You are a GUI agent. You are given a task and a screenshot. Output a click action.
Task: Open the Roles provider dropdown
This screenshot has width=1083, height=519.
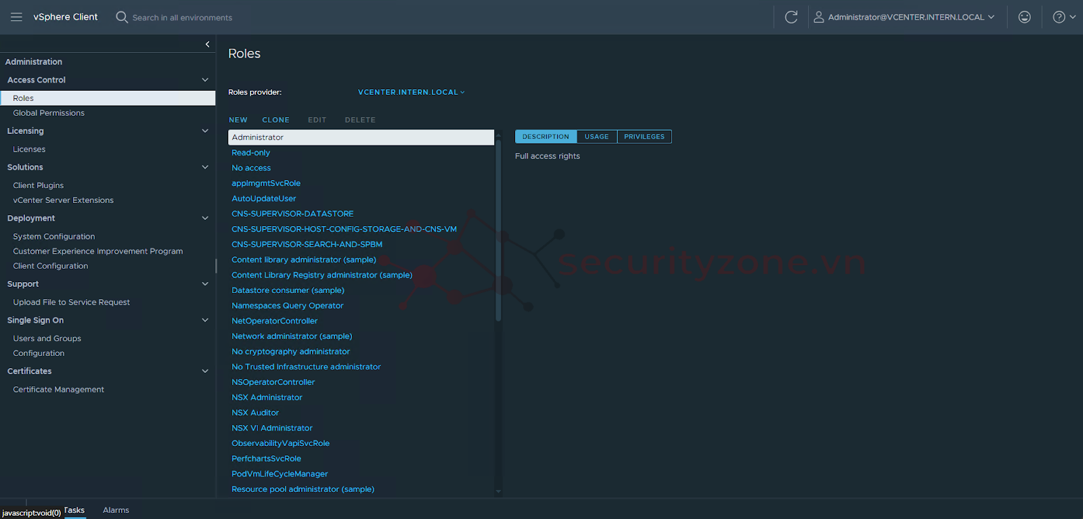click(x=411, y=92)
